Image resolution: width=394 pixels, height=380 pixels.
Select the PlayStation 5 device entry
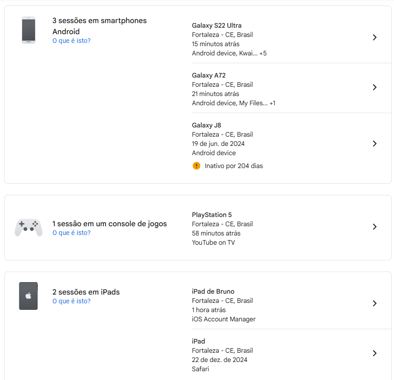tap(292, 228)
